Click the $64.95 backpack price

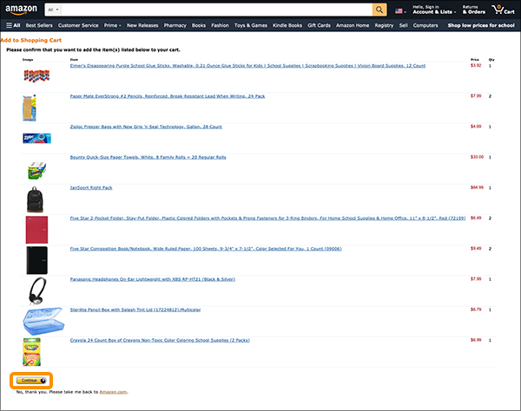pyautogui.click(x=477, y=188)
